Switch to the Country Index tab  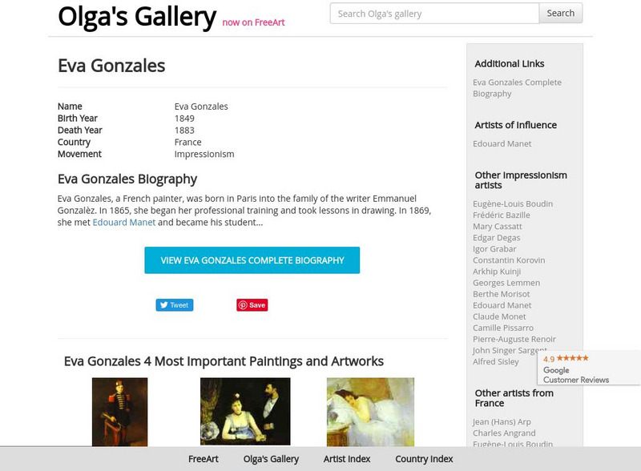(x=423, y=459)
